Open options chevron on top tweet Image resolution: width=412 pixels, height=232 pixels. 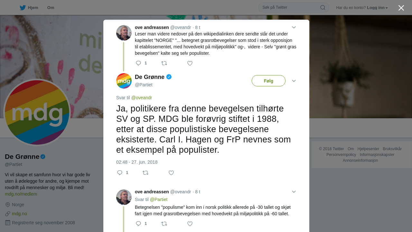point(294,27)
